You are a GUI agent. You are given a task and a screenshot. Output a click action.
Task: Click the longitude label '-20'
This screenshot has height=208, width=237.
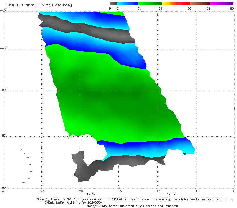coord(80,191)
